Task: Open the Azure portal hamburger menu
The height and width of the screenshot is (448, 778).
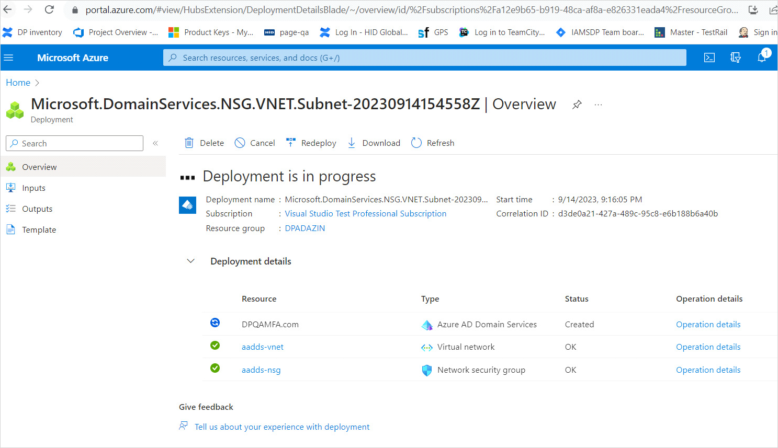Action: point(8,58)
